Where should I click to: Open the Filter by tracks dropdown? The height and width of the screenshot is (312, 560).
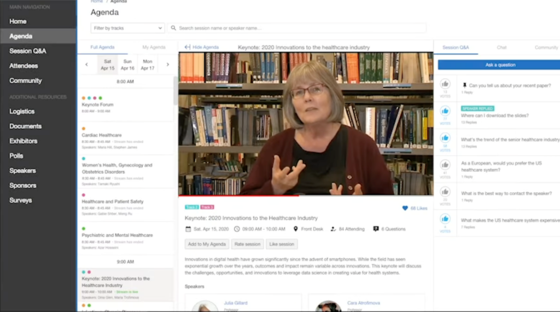127,28
